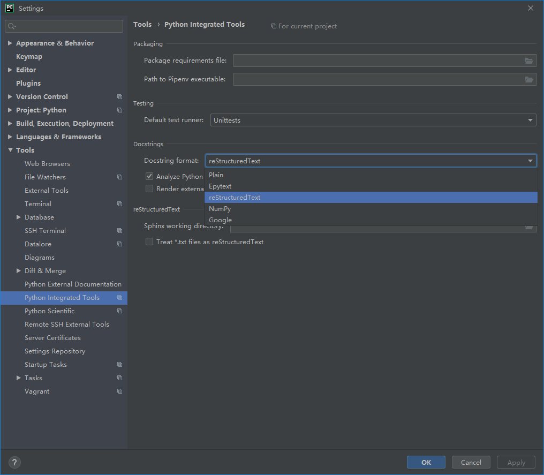Expand the Database node

pyautogui.click(x=19, y=217)
